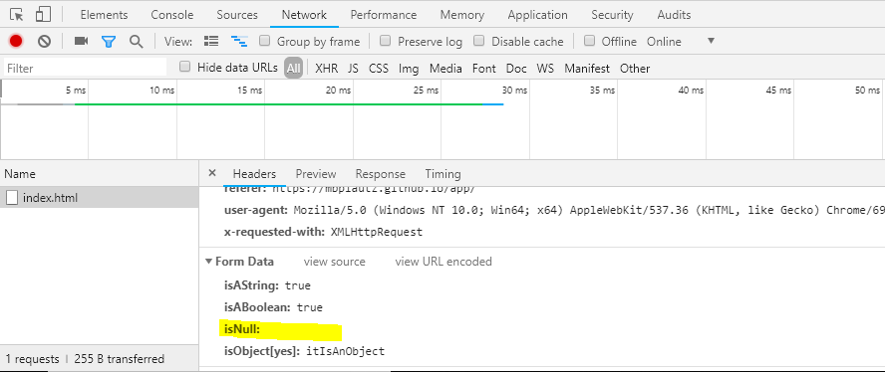Toggle the waterfall overview view icon
The width and height of the screenshot is (885, 372).
(x=239, y=41)
